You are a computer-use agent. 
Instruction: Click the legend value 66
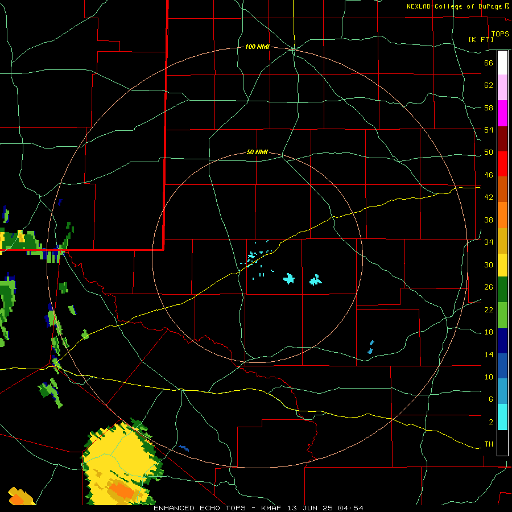click(489, 63)
